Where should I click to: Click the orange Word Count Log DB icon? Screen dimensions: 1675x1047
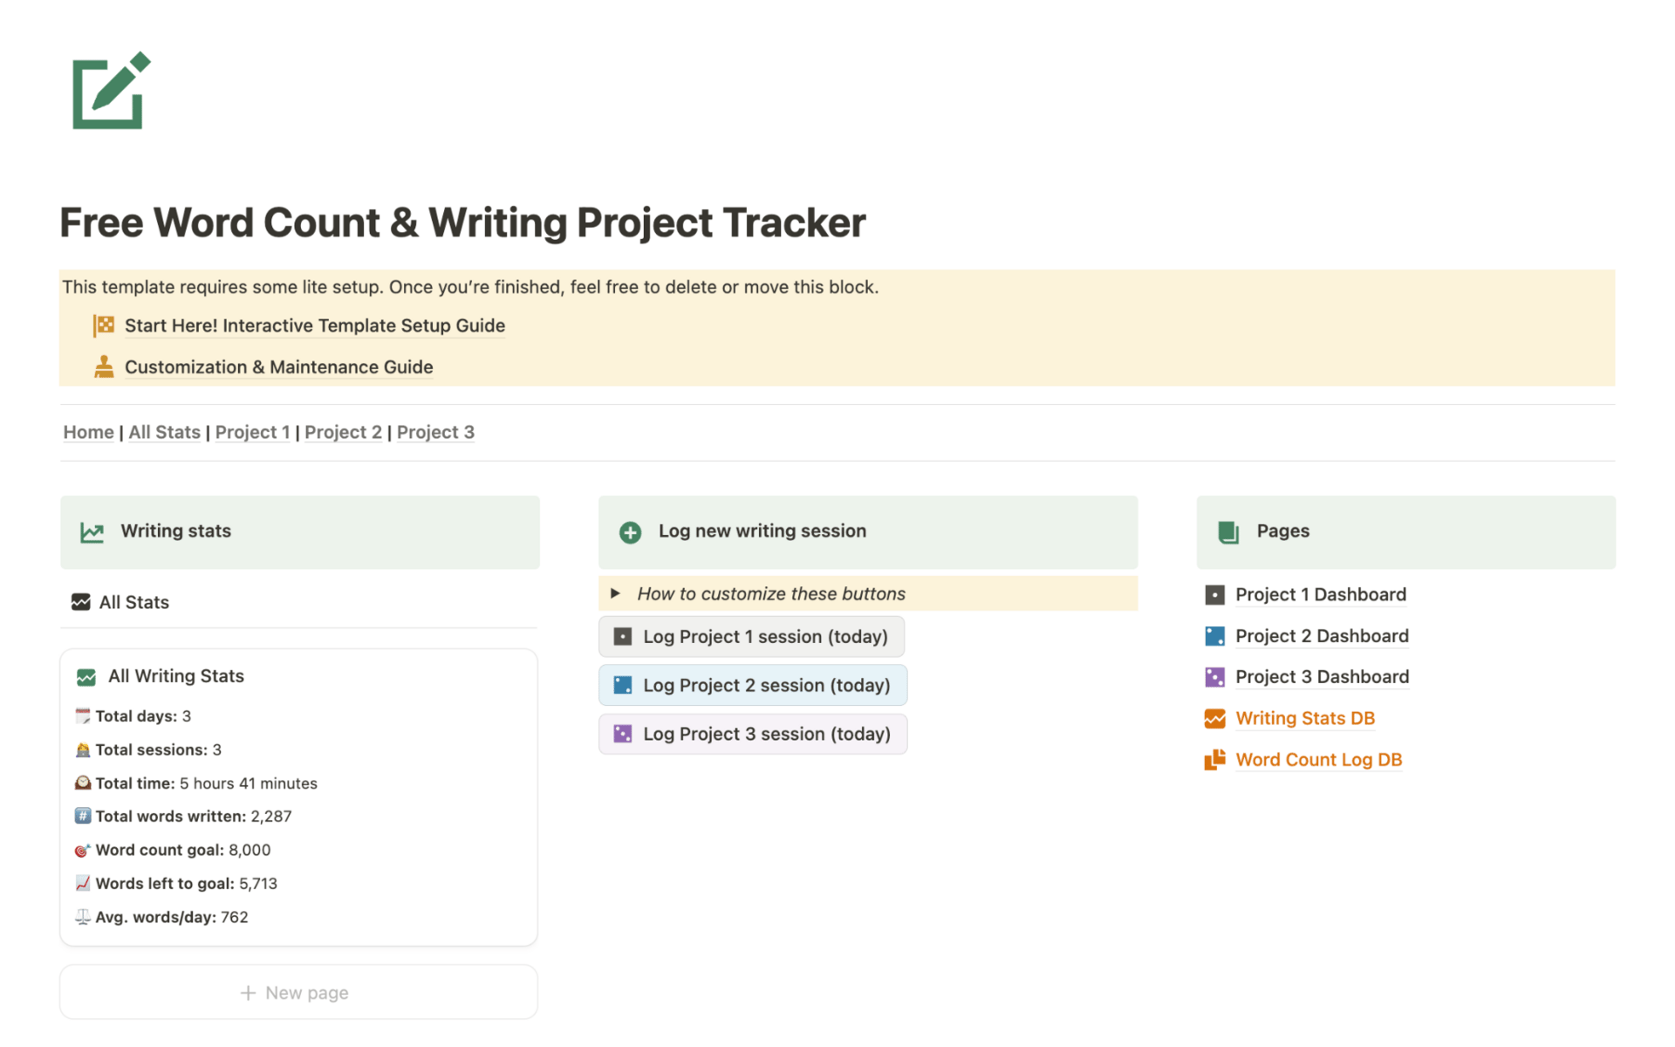pyautogui.click(x=1214, y=760)
